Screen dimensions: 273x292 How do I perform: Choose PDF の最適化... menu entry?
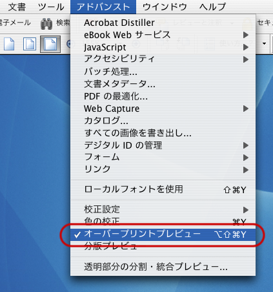163,96
